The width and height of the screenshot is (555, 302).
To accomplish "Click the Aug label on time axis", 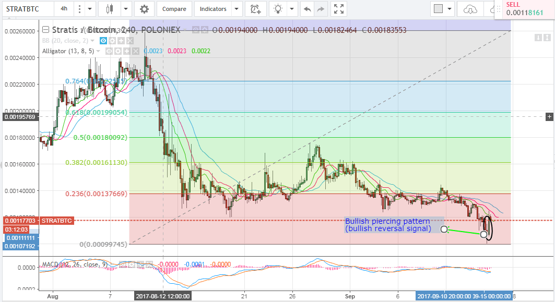I will pos(53,296).
